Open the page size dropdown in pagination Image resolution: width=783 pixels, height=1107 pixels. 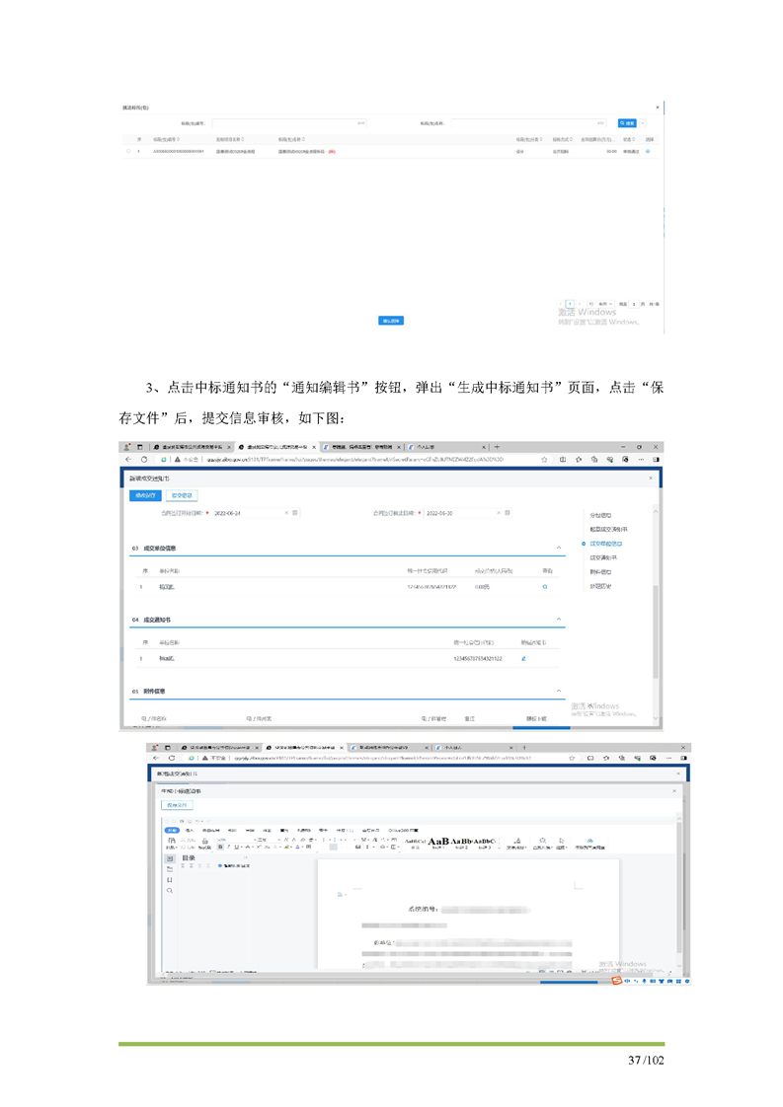point(600,304)
